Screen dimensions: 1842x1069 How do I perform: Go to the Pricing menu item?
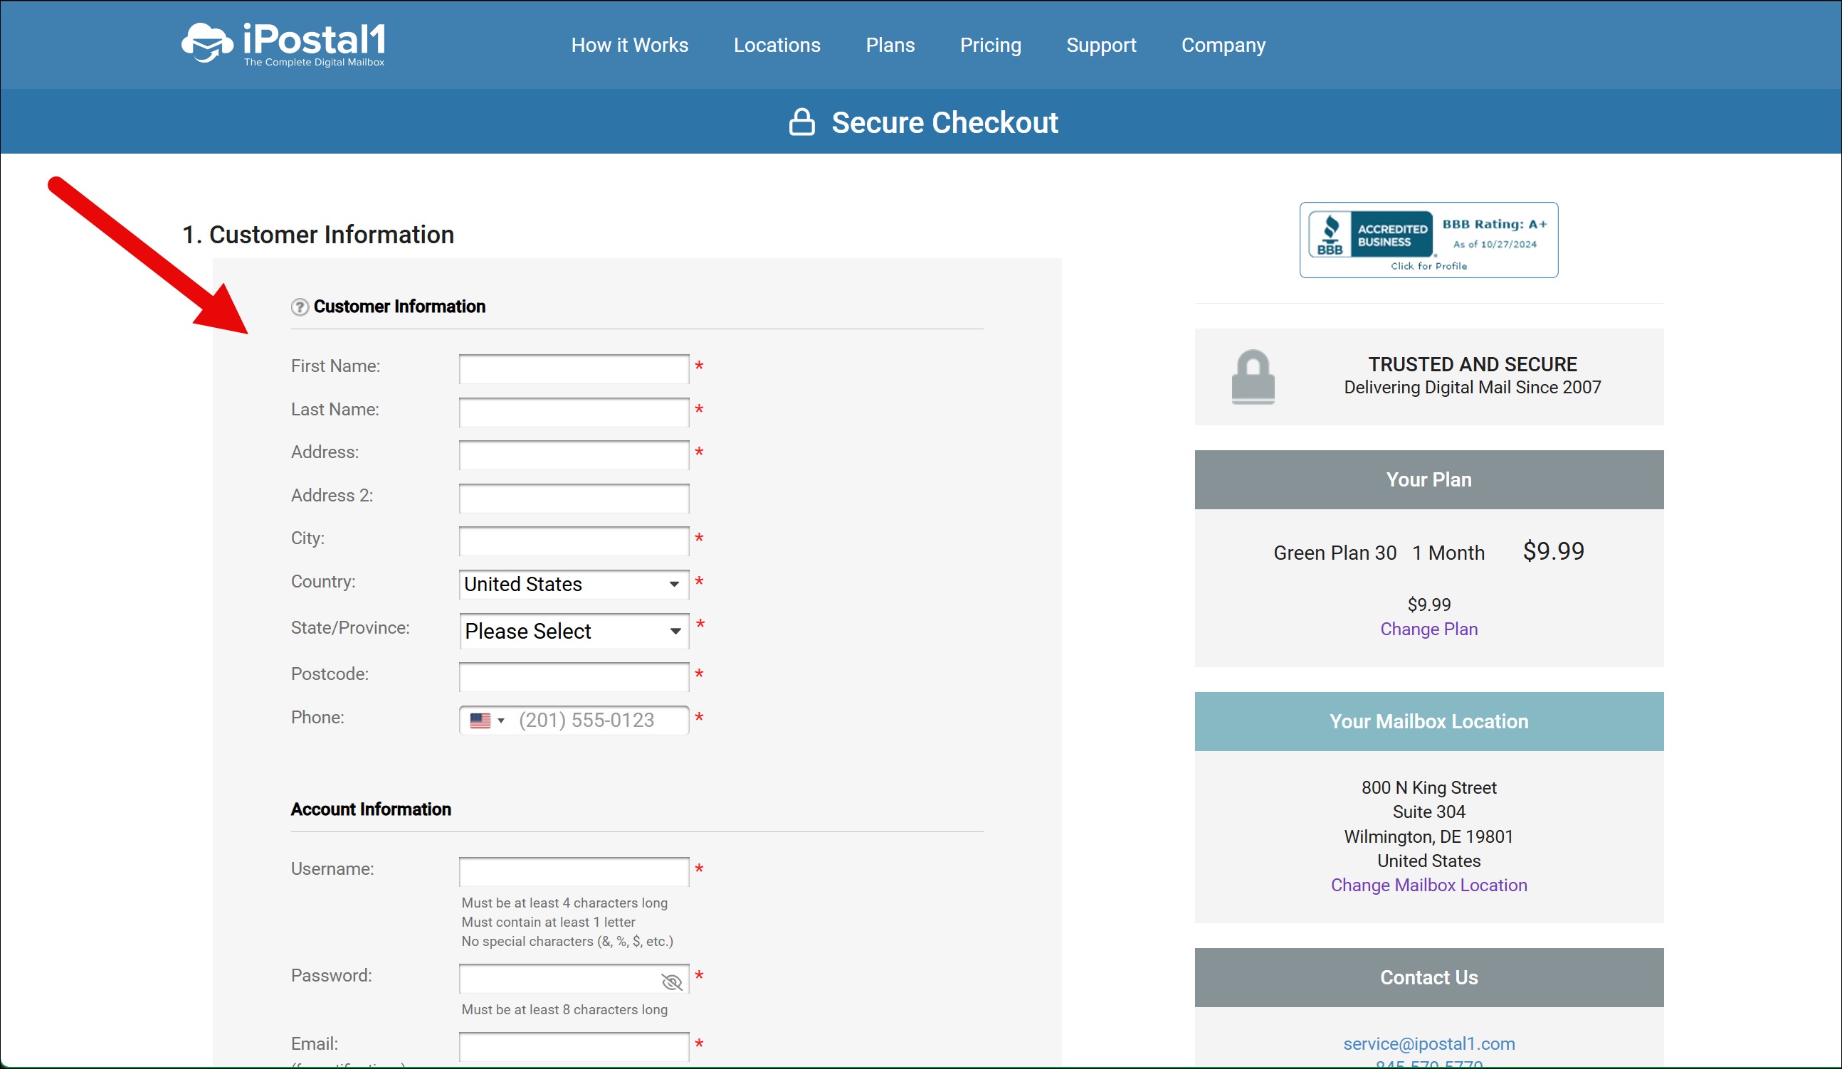(990, 46)
